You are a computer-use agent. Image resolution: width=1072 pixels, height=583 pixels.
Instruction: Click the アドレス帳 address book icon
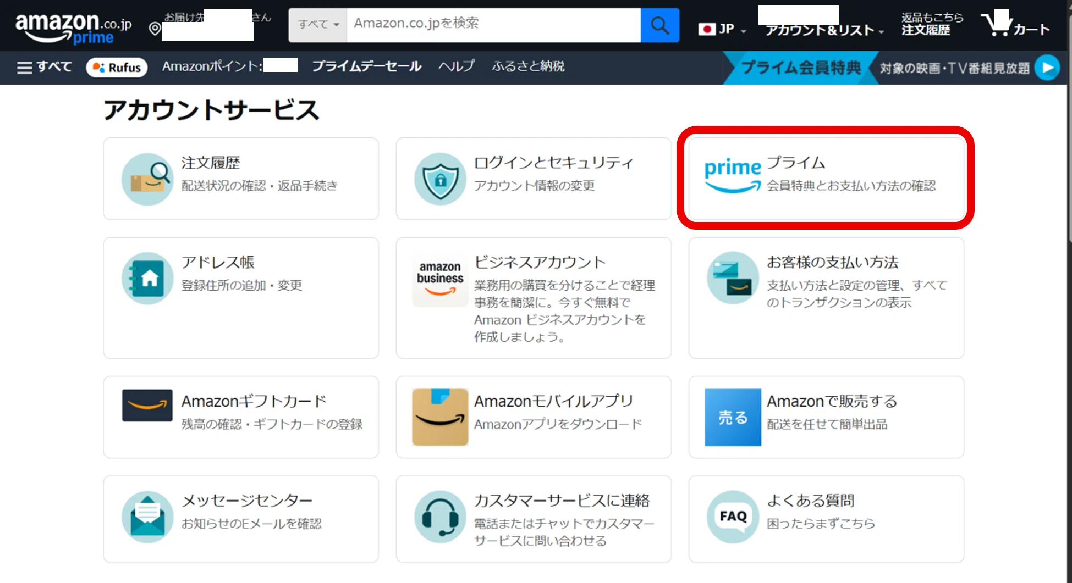pyautogui.click(x=147, y=279)
